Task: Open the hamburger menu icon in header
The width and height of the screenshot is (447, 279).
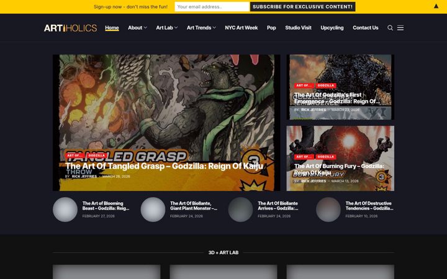Action: [400, 28]
